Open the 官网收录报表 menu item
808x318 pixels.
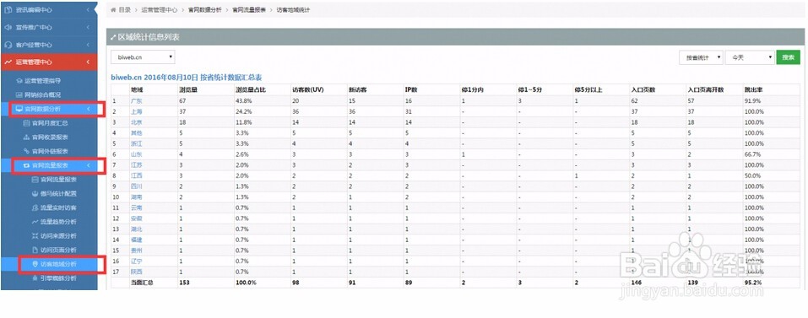coord(50,137)
